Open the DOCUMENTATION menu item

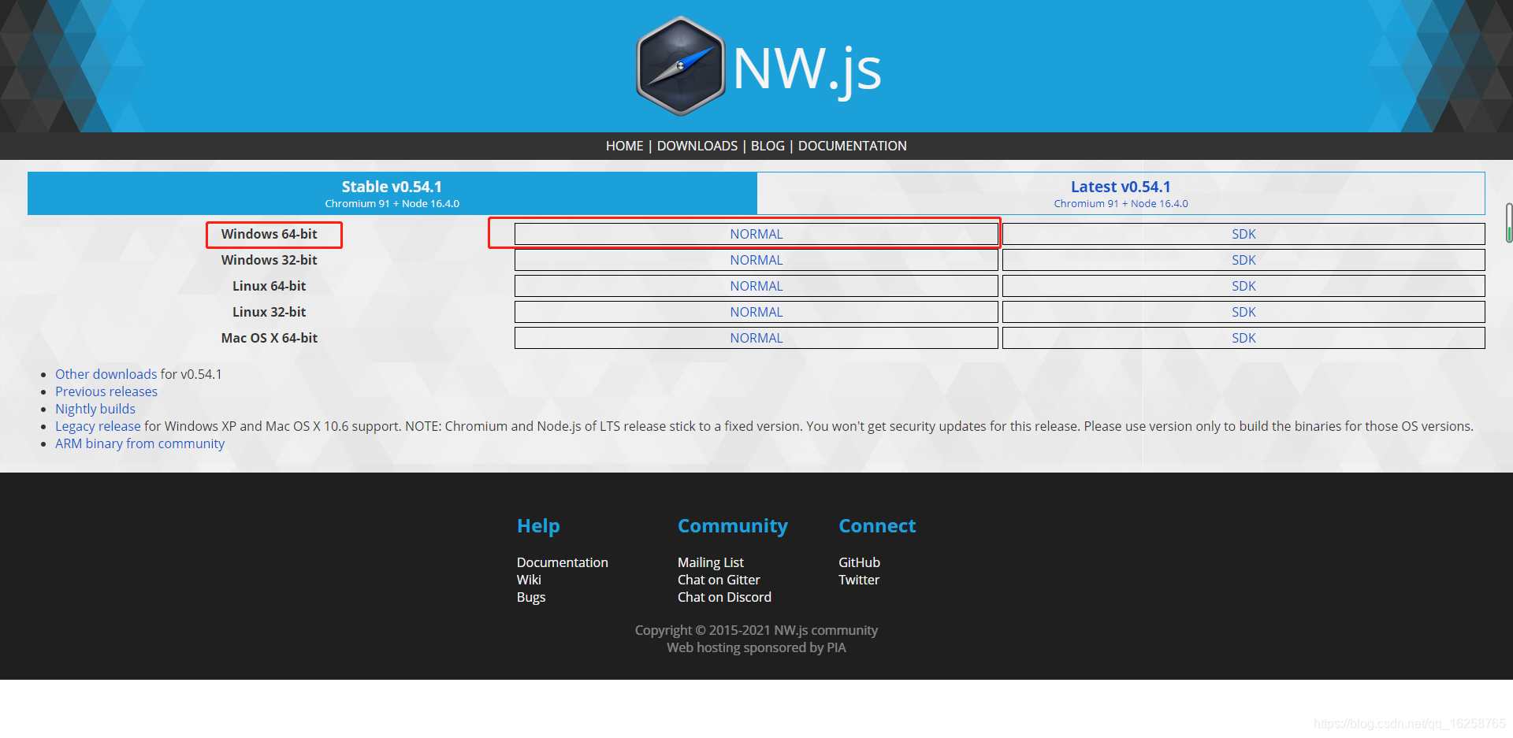click(852, 146)
